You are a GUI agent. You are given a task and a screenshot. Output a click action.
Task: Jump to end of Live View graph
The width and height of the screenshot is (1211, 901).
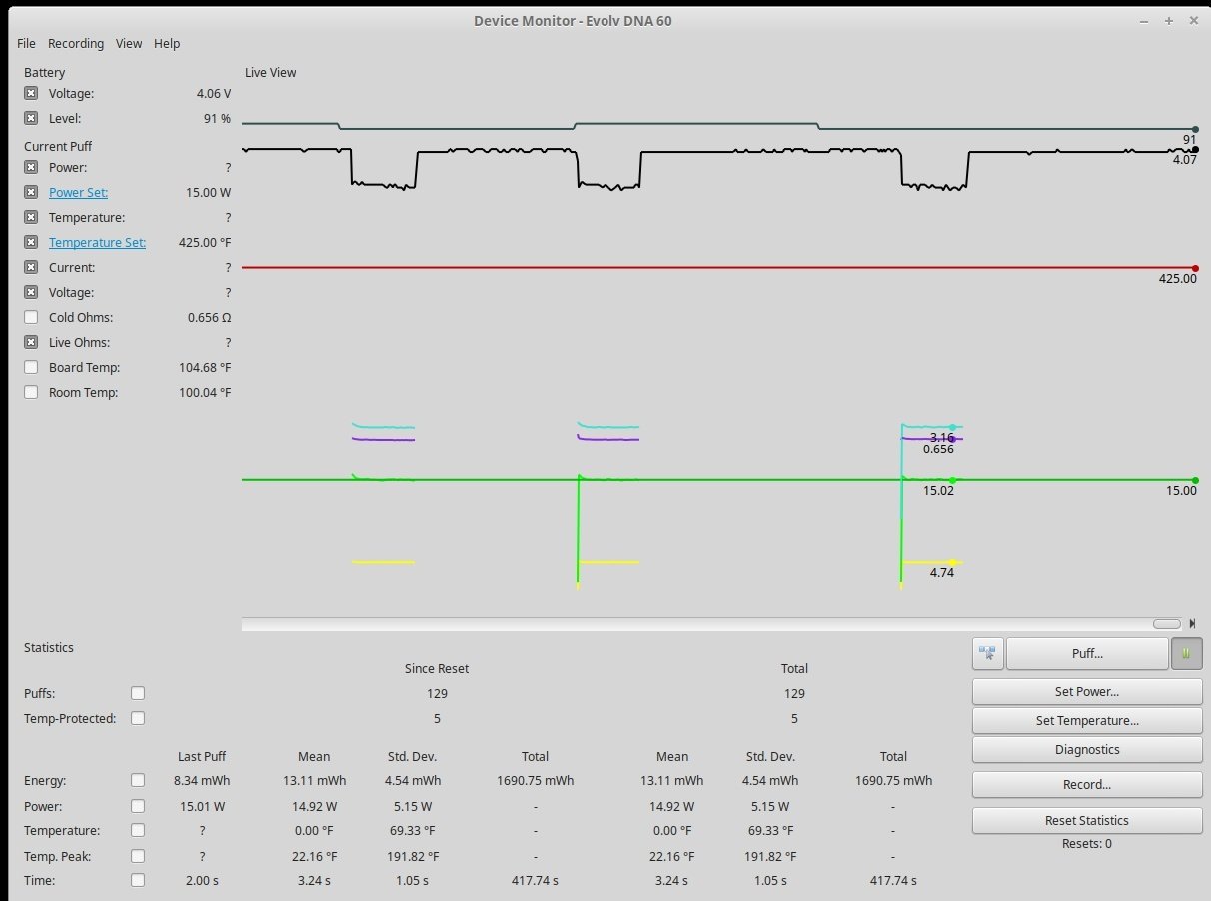1192,624
